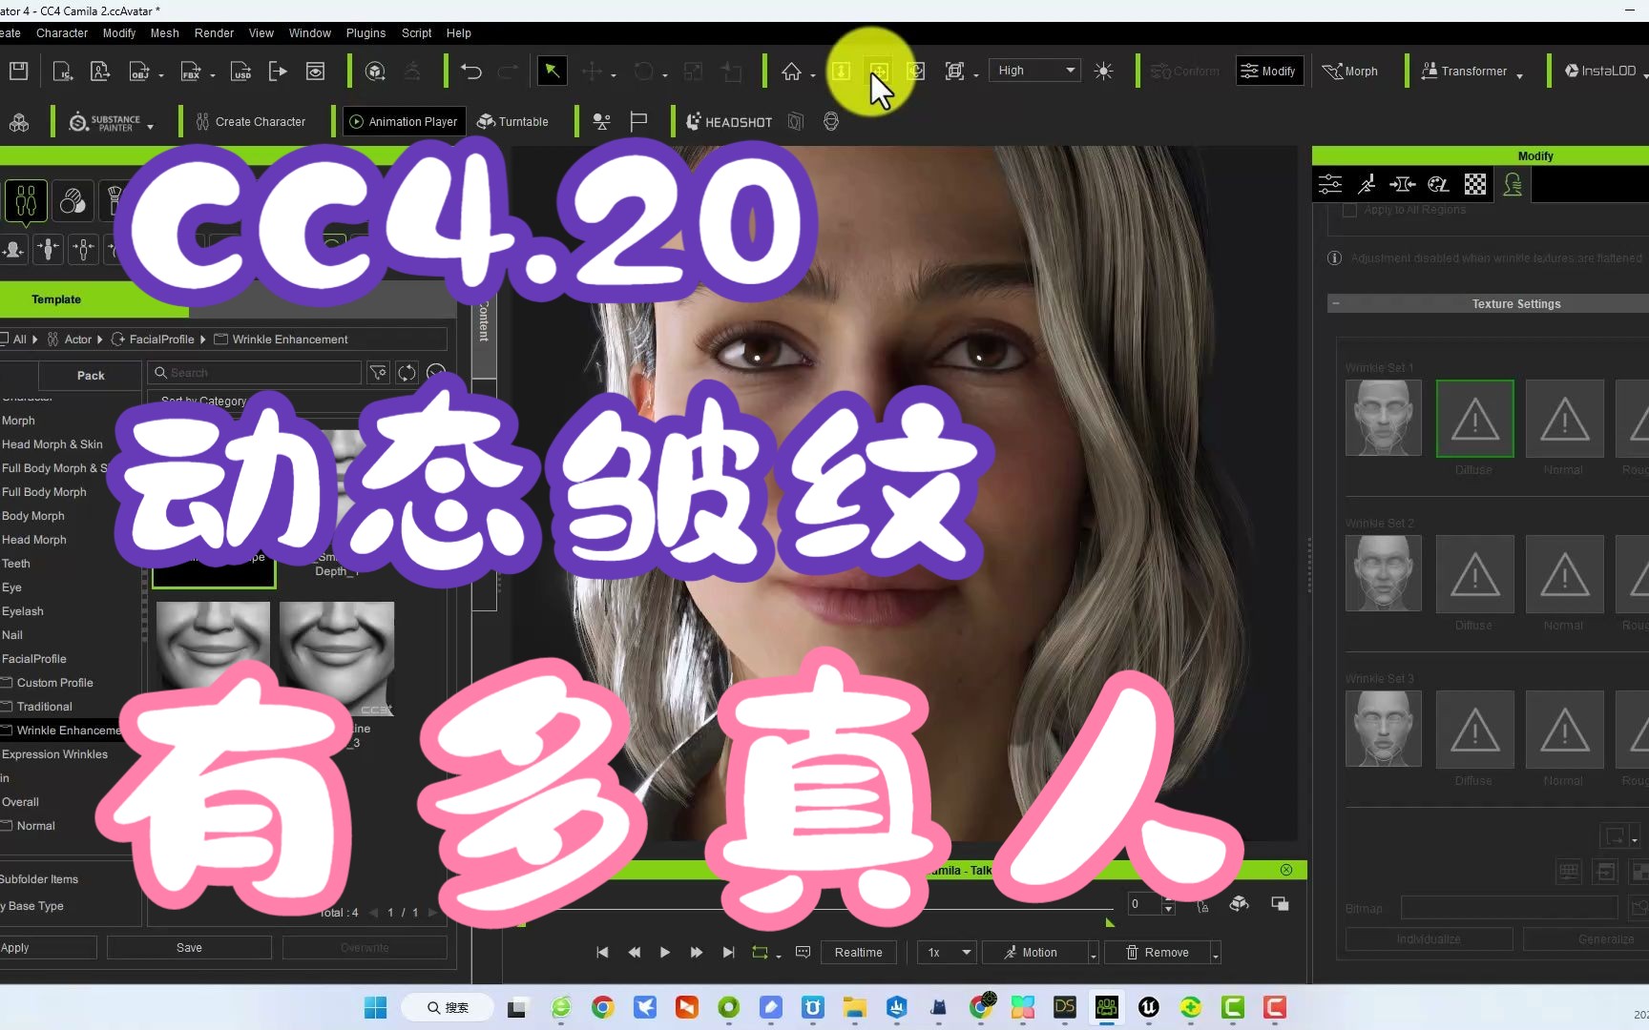Select the head Wrinkle tab icon

pyautogui.click(x=1513, y=184)
